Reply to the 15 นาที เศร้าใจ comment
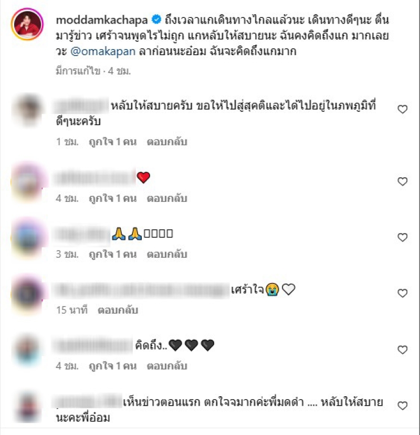420x435 pixels. [118, 310]
